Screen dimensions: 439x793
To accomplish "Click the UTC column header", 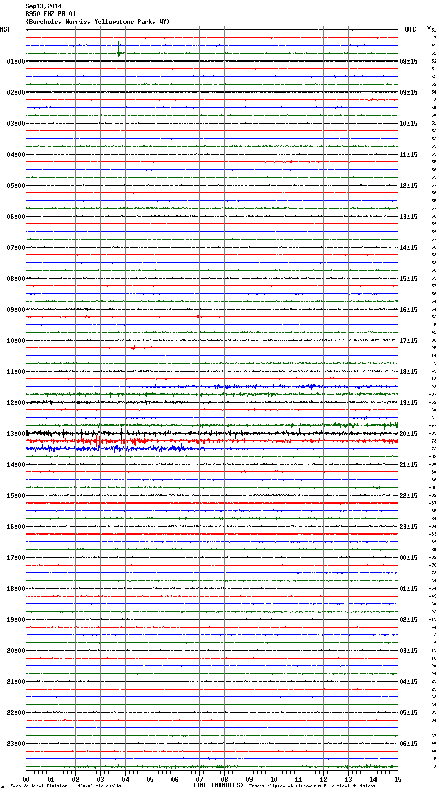I will [411, 29].
